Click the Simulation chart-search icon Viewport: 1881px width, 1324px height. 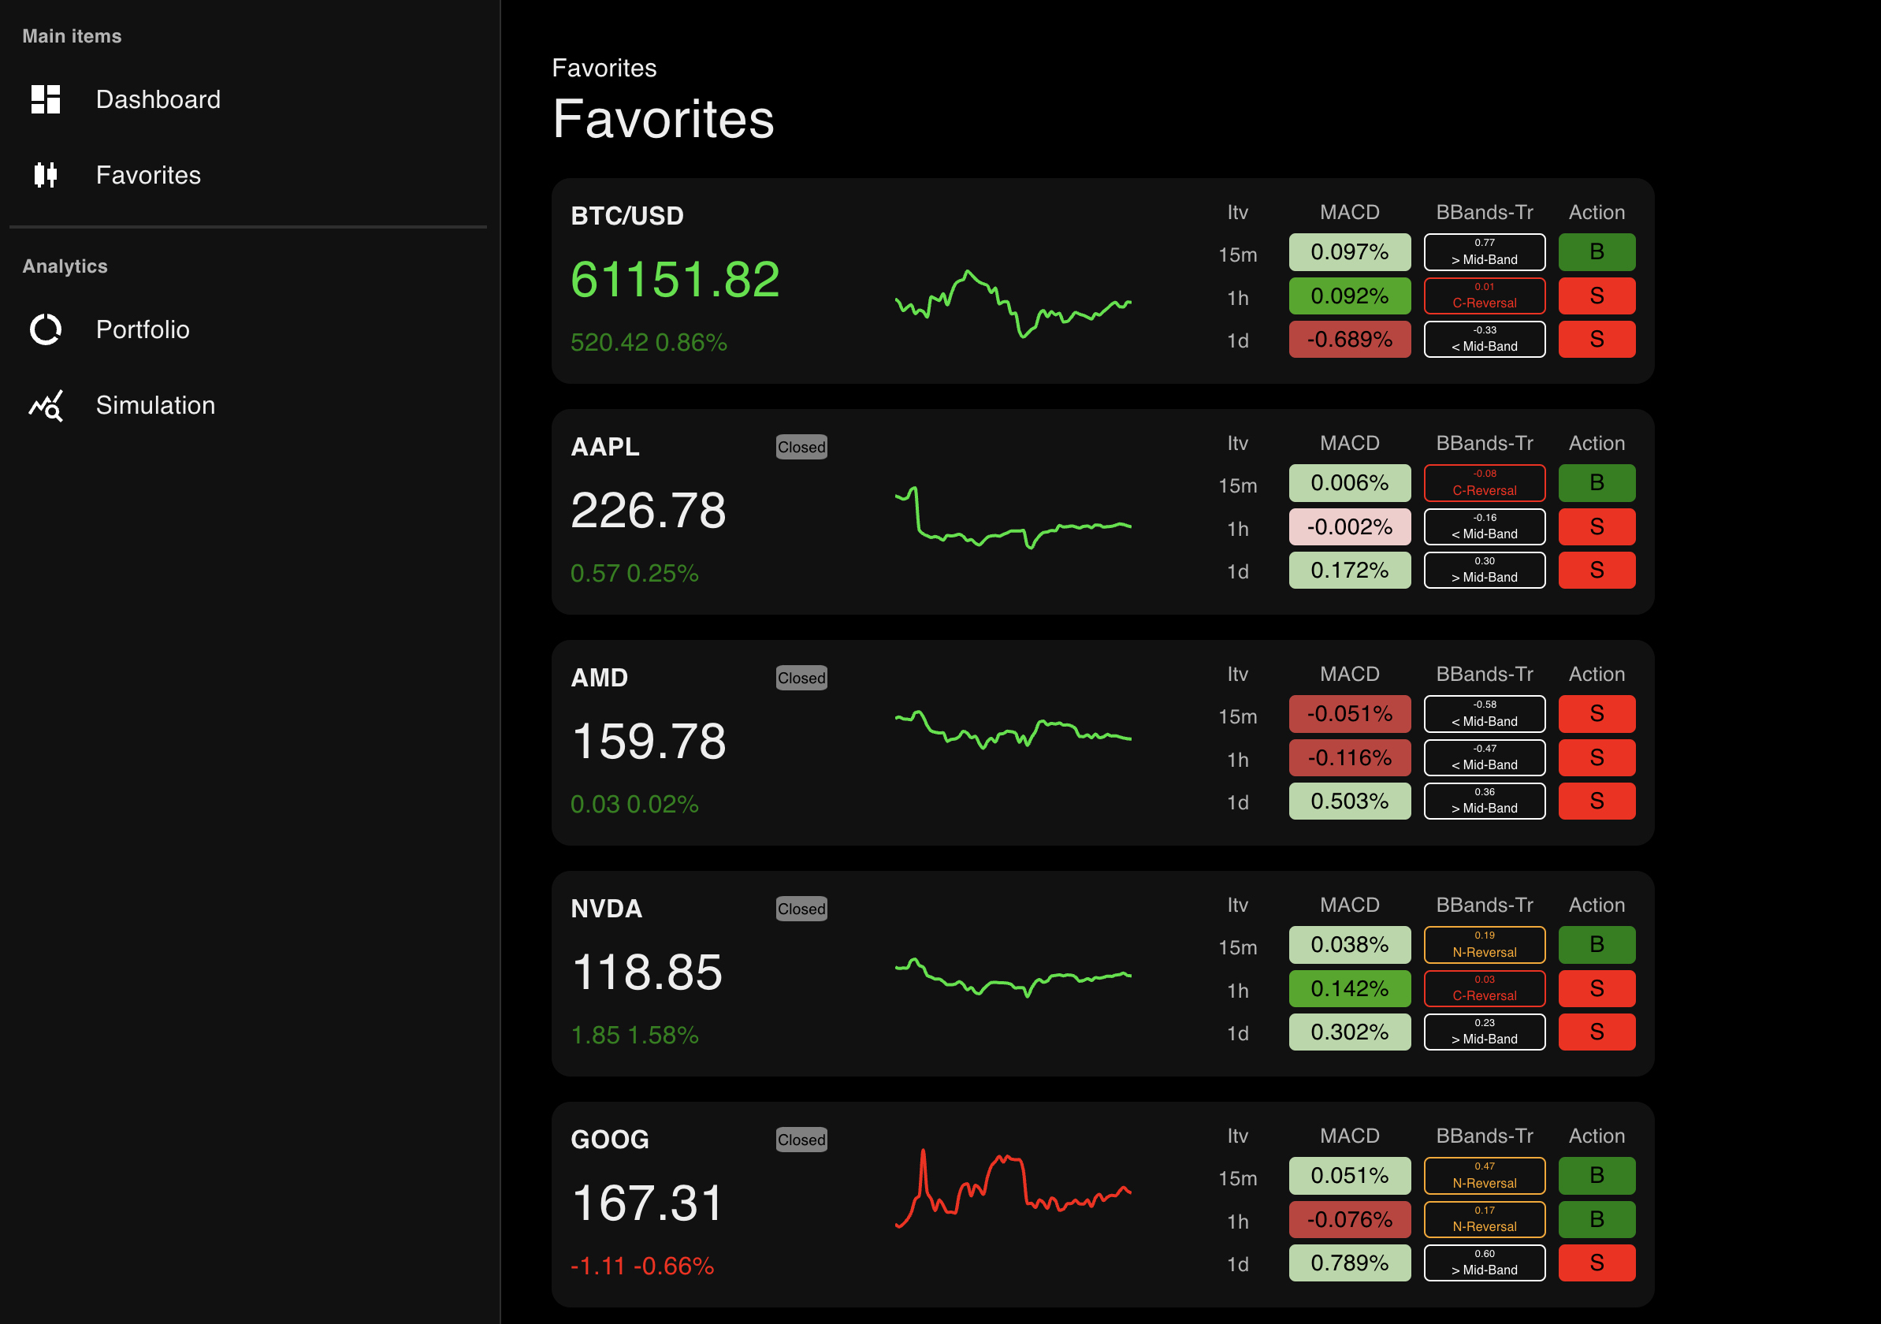46,406
